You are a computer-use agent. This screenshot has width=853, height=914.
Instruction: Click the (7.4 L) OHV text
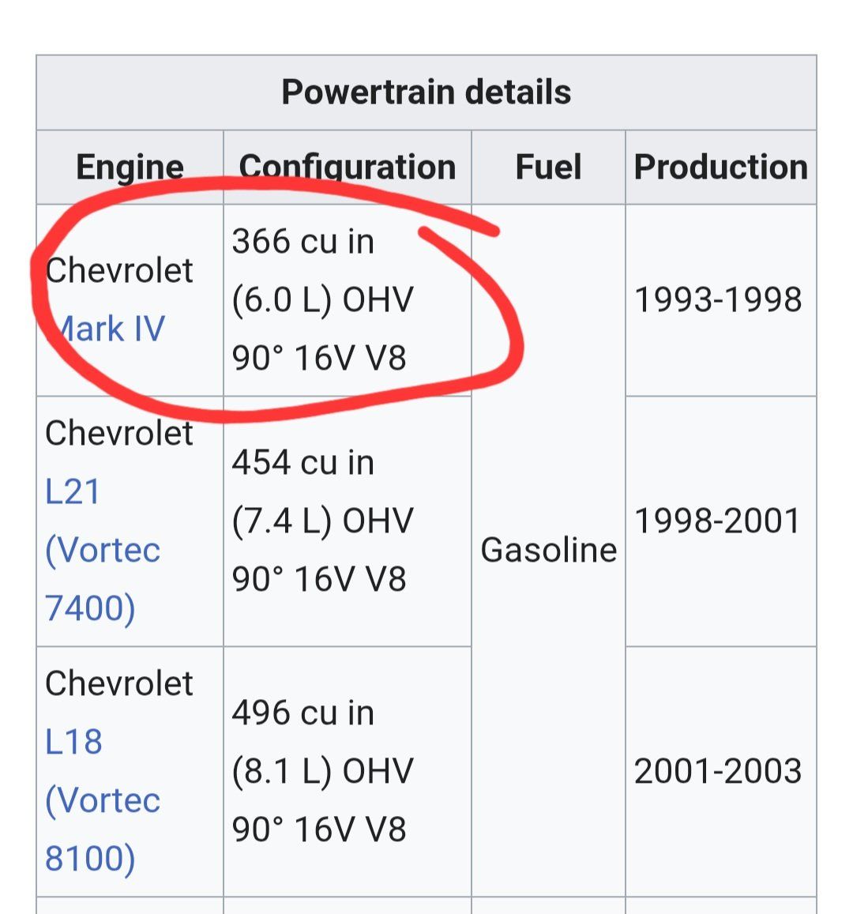pos(322,521)
